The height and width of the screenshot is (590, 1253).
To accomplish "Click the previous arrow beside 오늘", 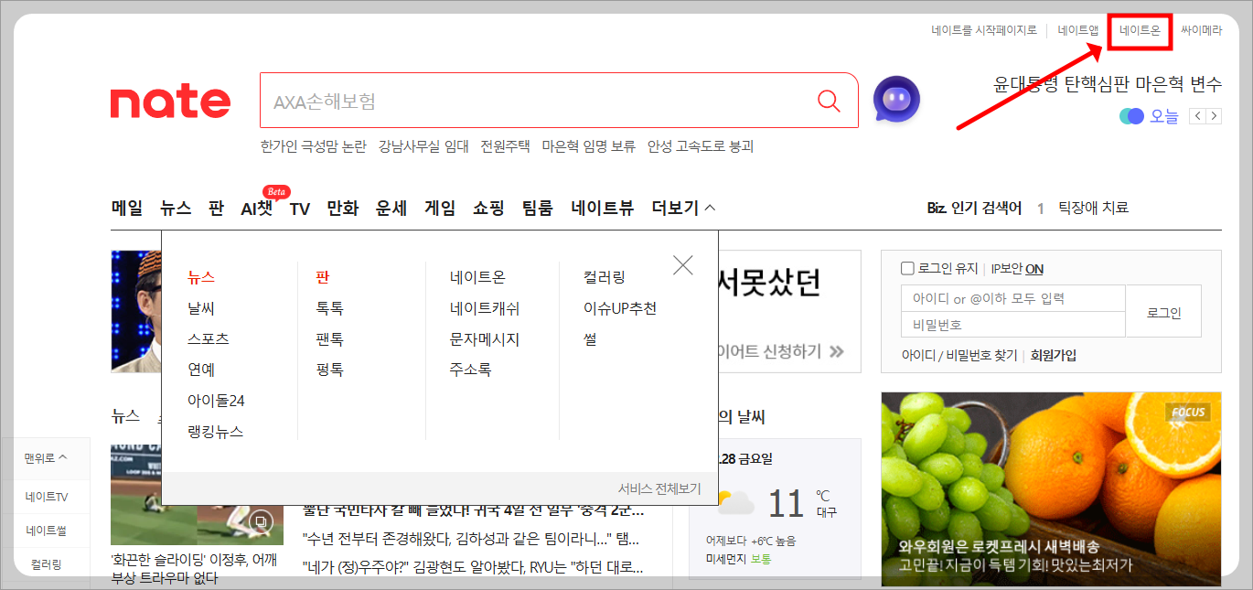I will tap(1198, 116).
